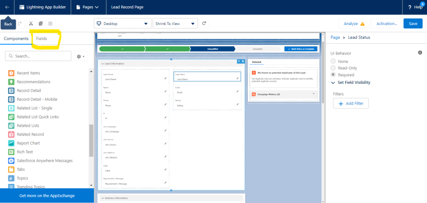This screenshot has height=203, width=427.
Task: Select the Related tab in canvas
Action: point(256,62)
